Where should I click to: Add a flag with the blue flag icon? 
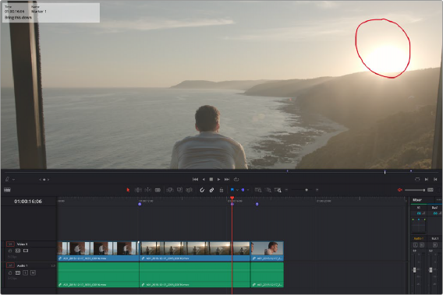pyautogui.click(x=232, y=190)
